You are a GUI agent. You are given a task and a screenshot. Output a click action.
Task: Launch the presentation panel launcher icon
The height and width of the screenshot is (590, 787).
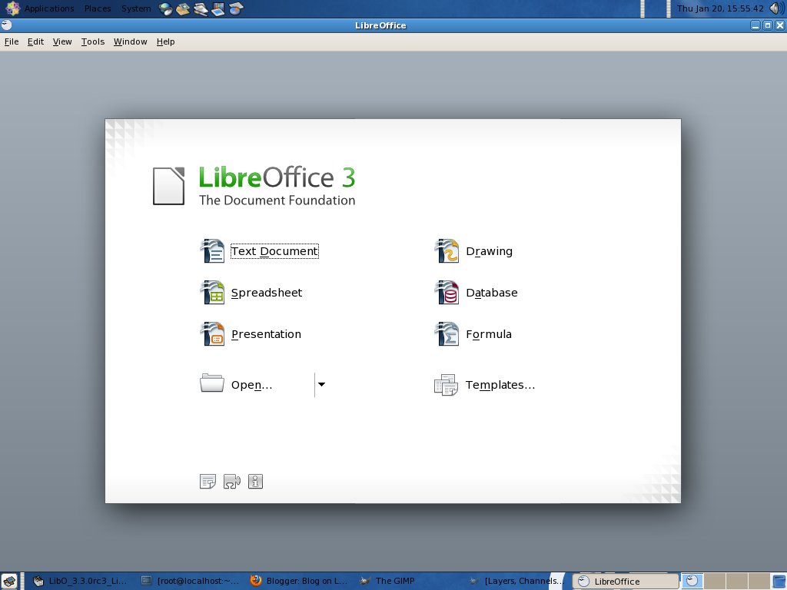[218, 8]
